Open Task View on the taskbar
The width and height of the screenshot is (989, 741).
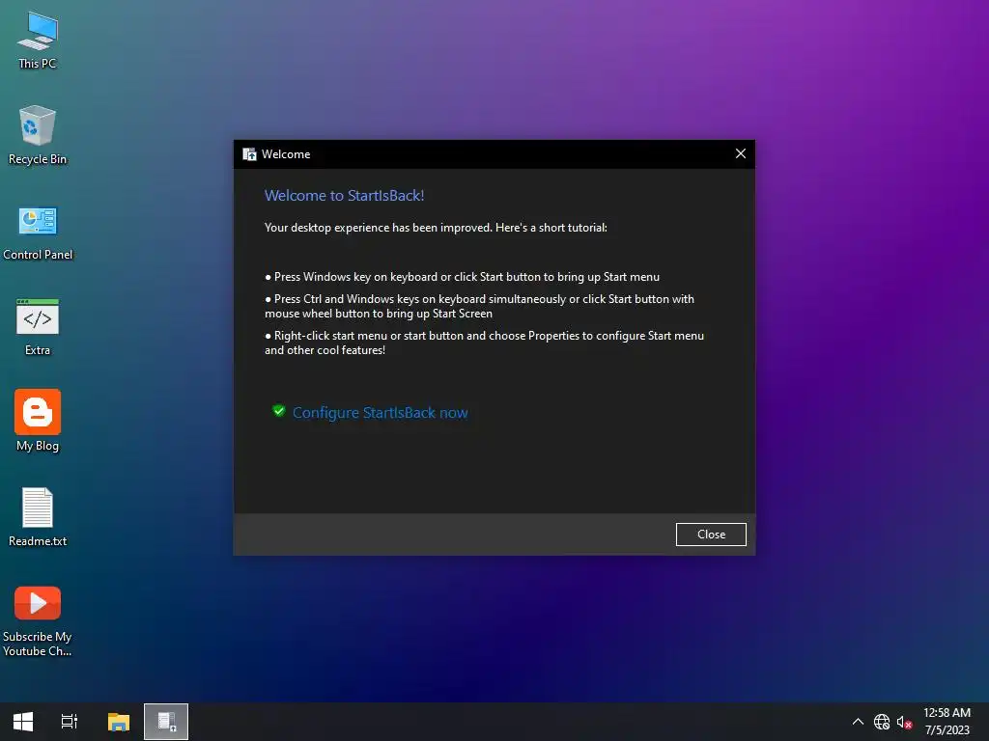70,722
